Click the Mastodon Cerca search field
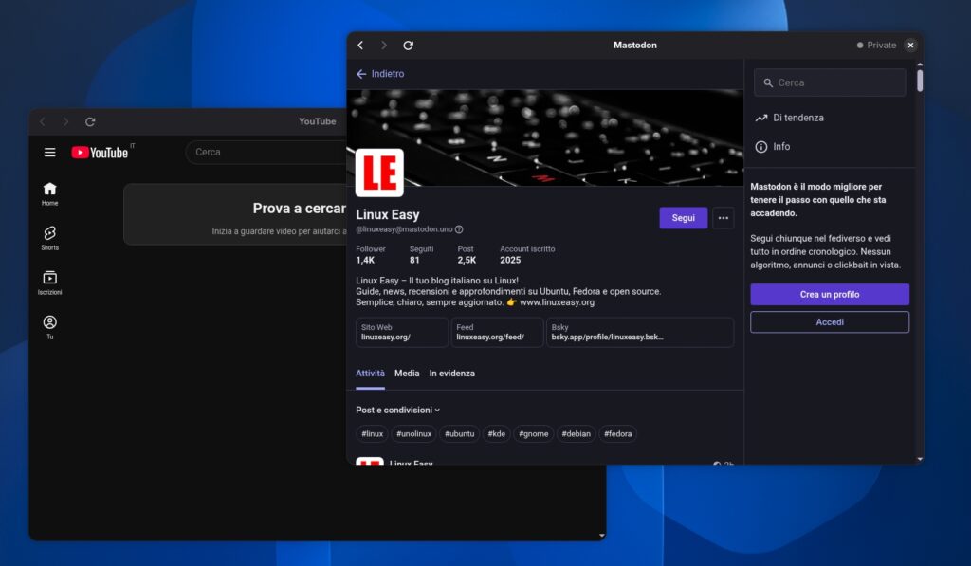The width and height of the screenshot is (971, 566). pyautogui.click(x=830, y=82)
